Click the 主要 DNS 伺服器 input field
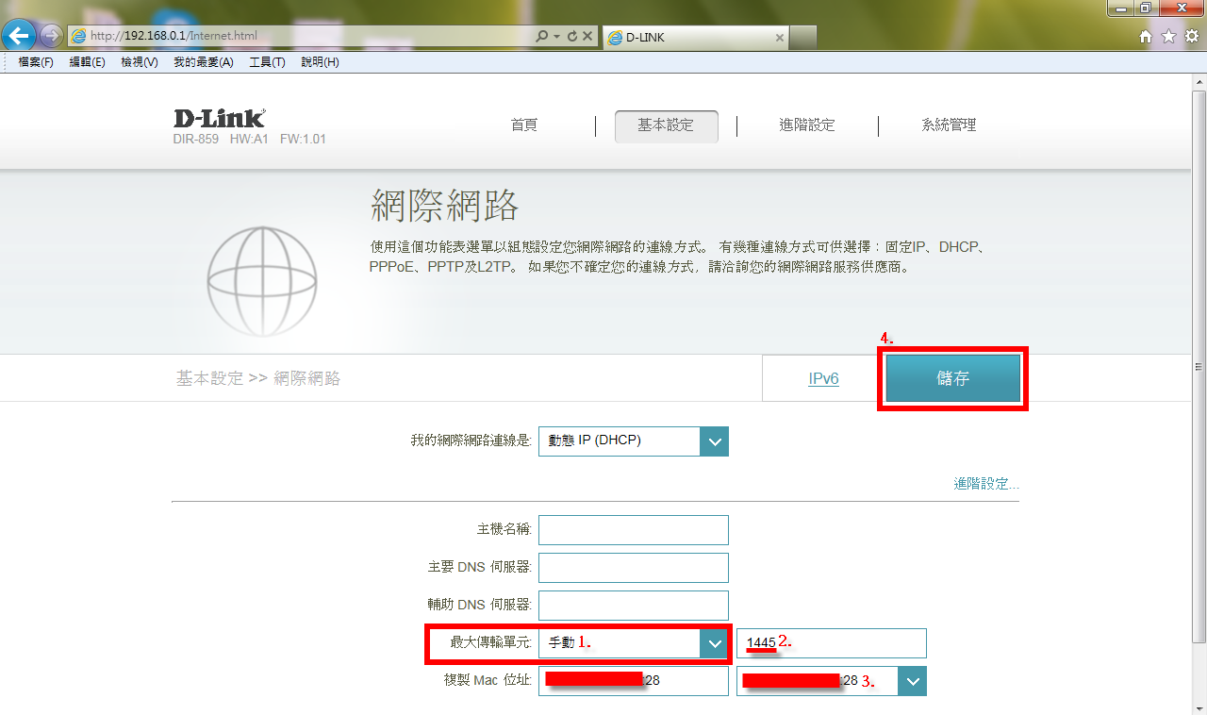Image resolution: width=1207 pixels, height=715 pixels. pos(633,568)
